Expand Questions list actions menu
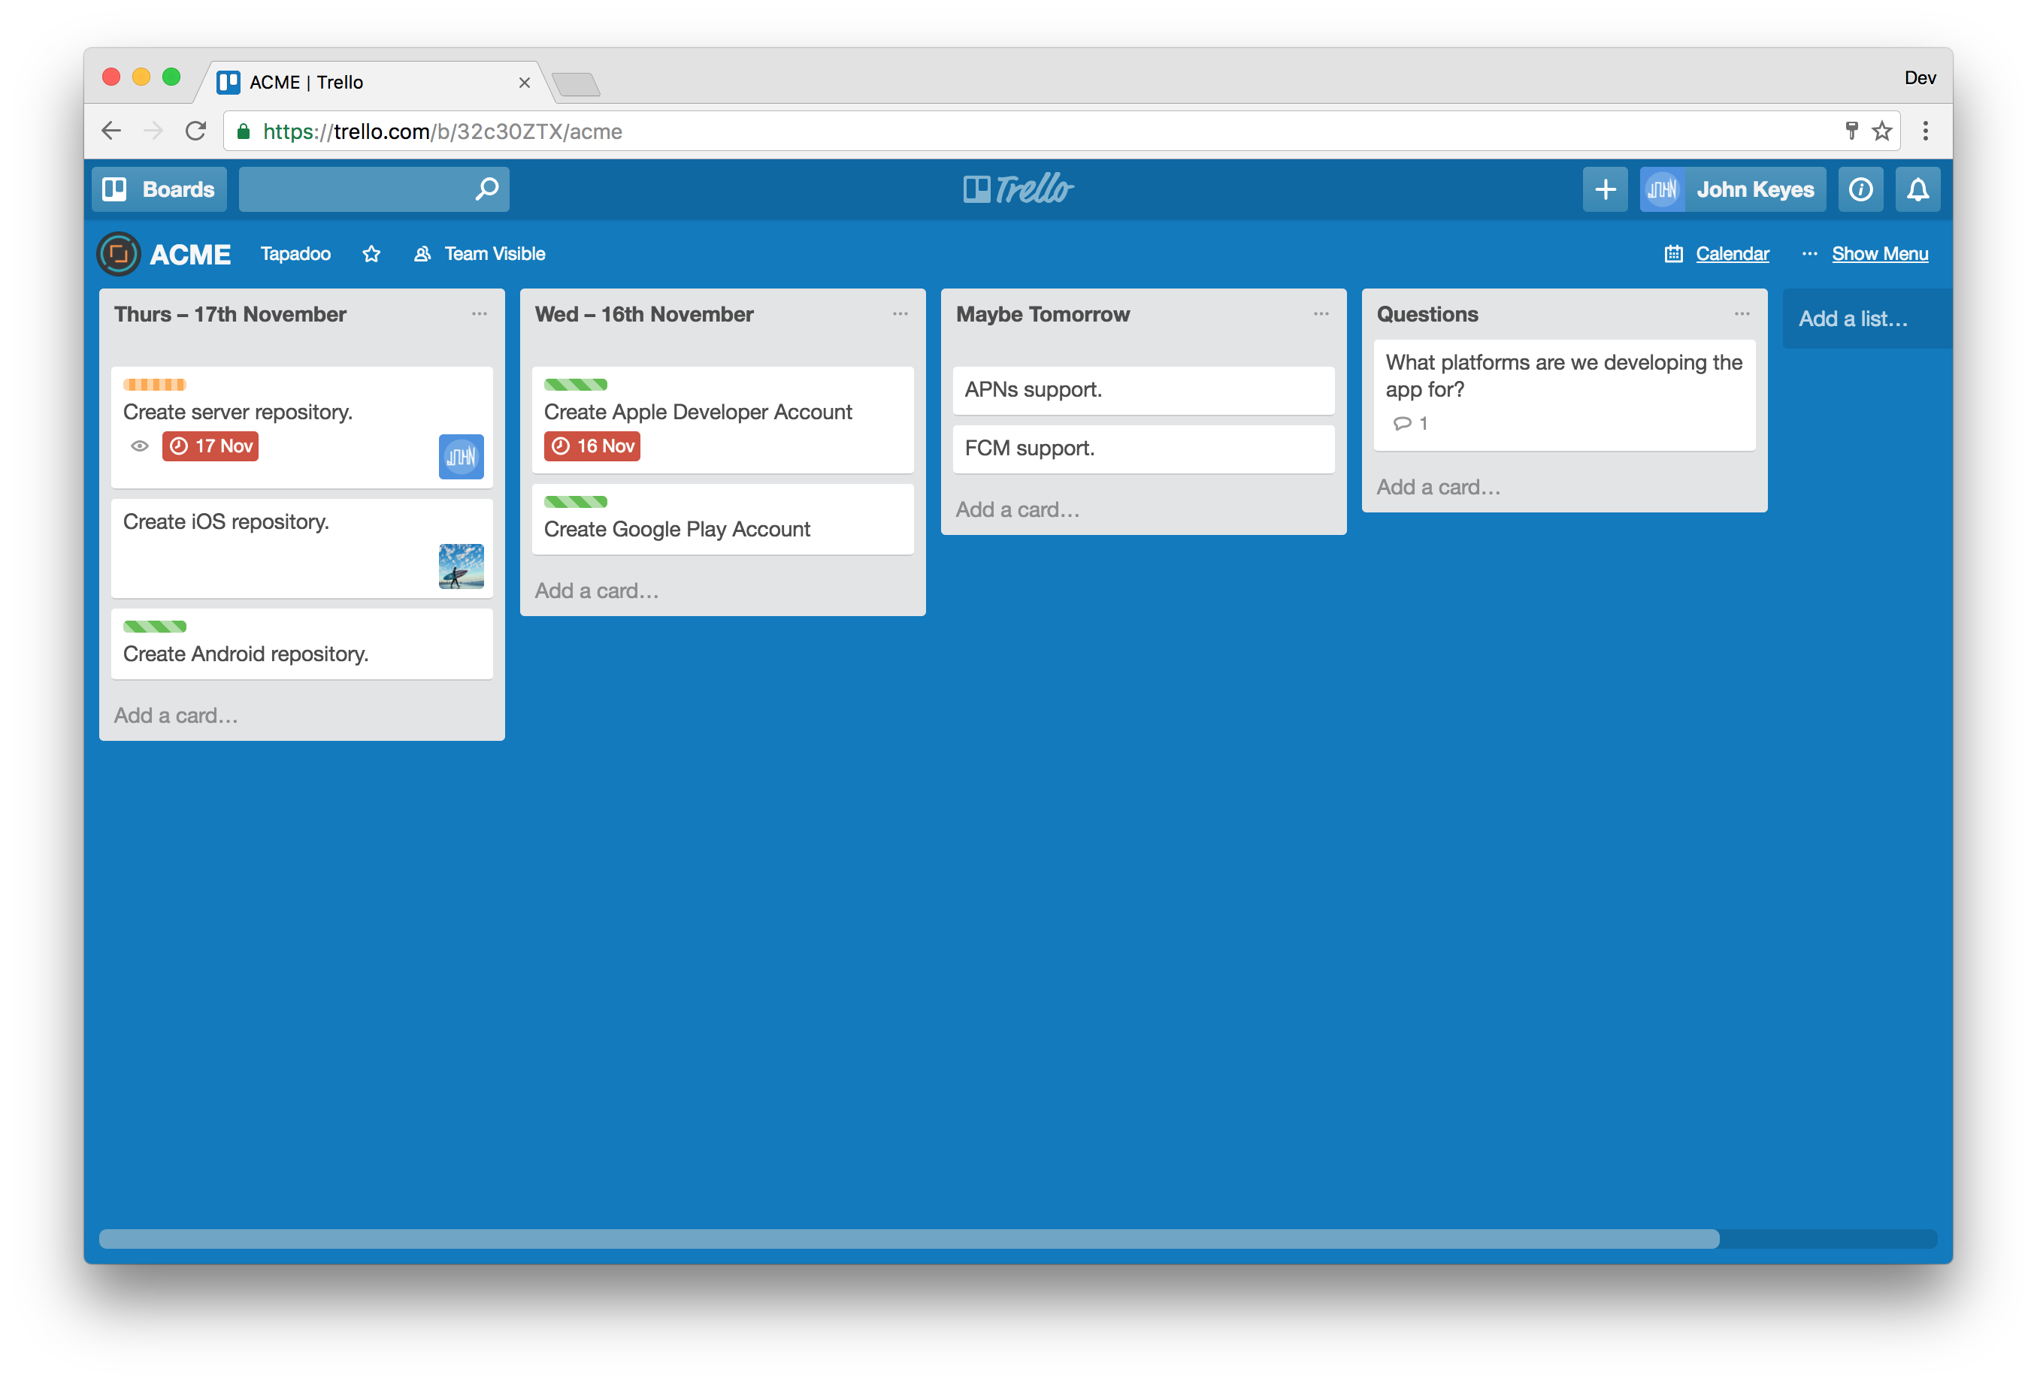The width and height of the screenshot is (2037, 1384). (x=1741, y=315)
